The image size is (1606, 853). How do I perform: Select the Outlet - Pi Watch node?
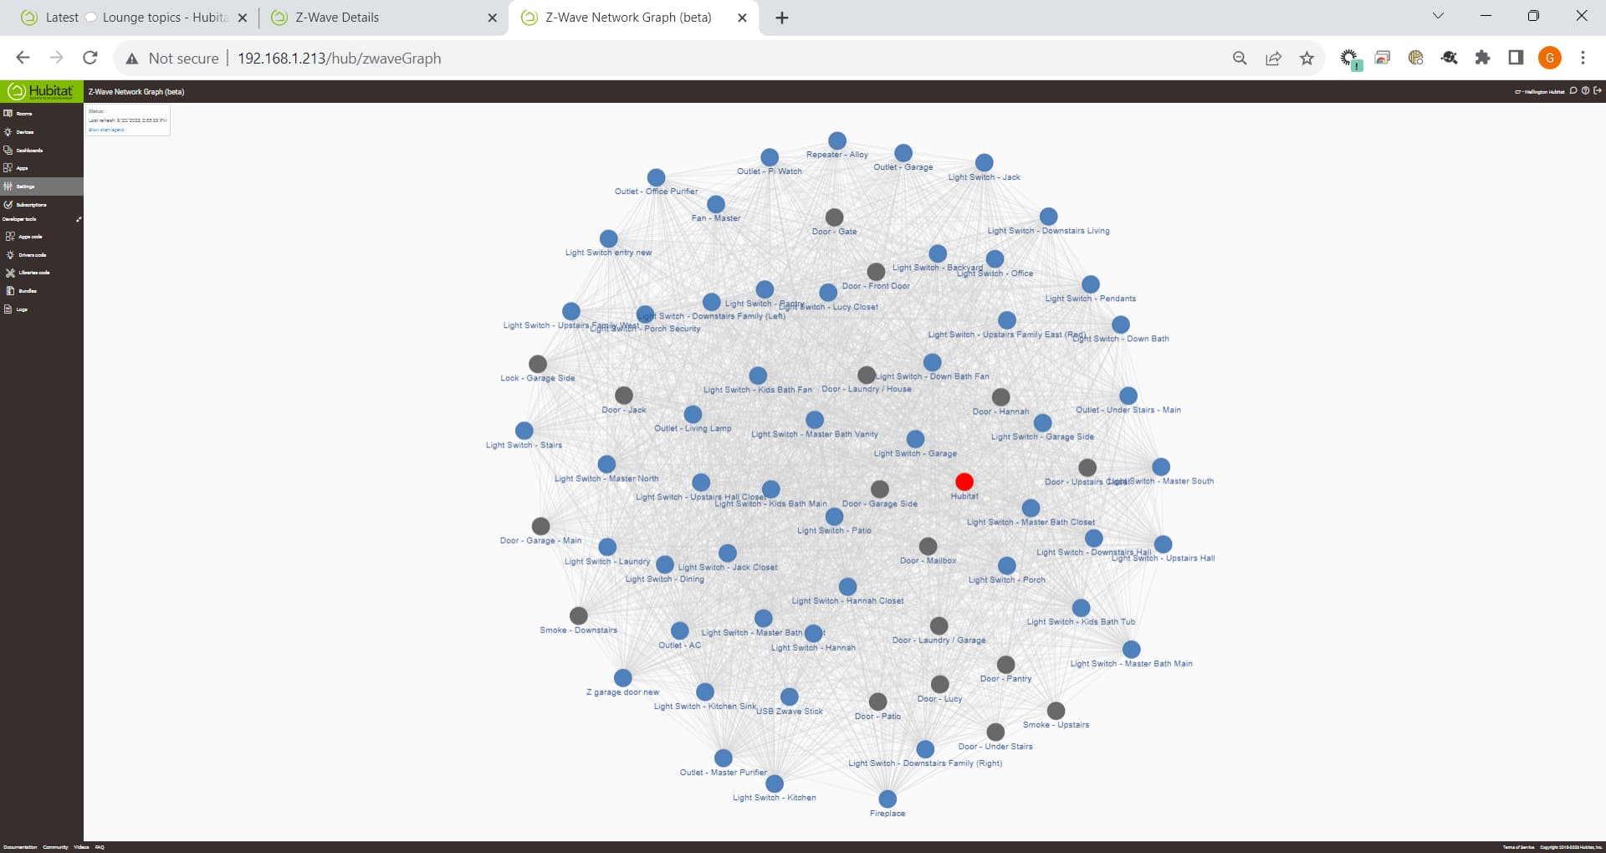[770, 157]
